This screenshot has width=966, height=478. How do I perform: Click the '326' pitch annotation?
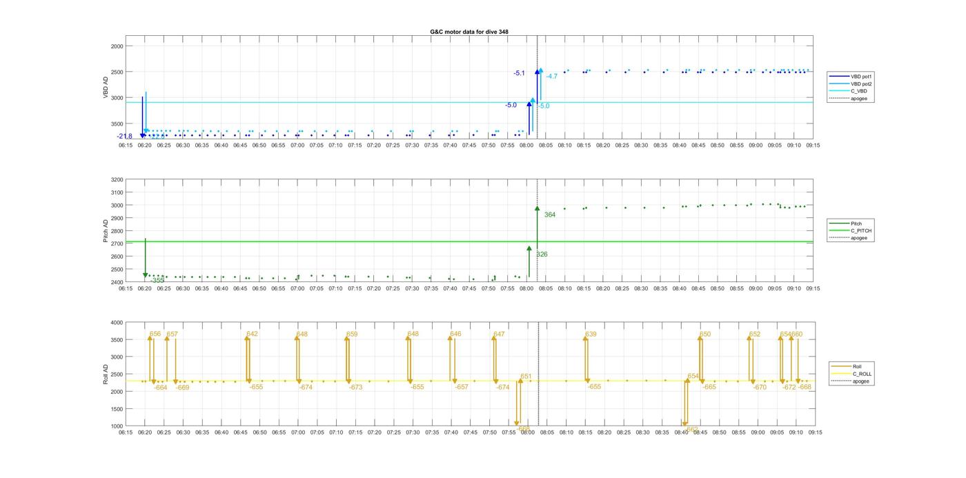pyautogui.click(x=542, y=255)
